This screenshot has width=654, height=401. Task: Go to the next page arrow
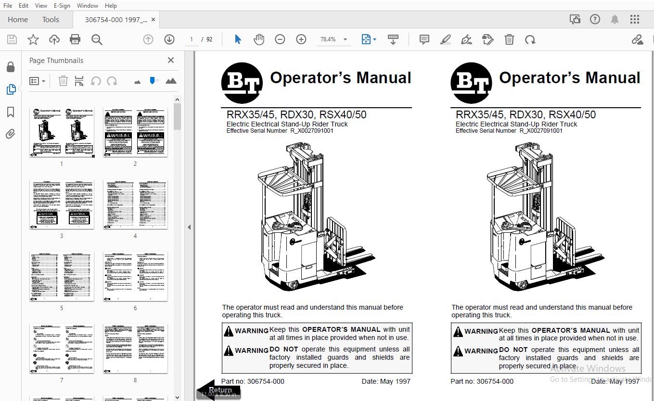click(169, 39)
